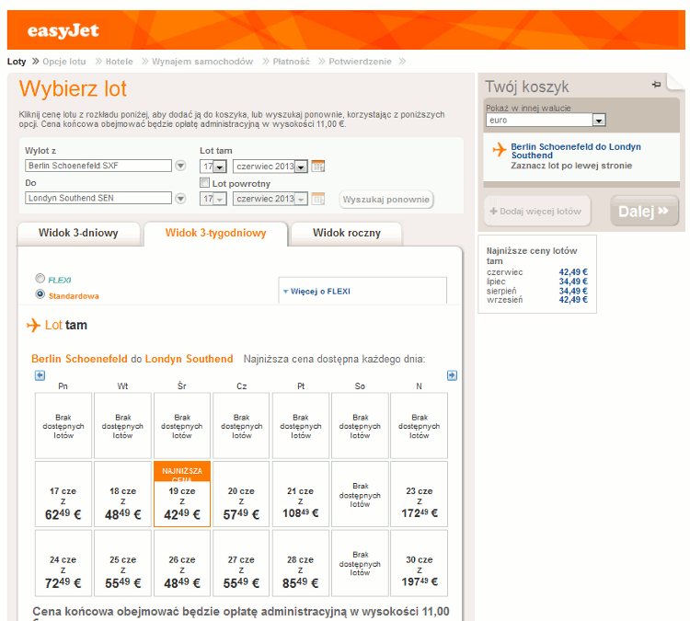Image resolution: width=690 pixels, height=621 pixels.
Task: Open departure airport list arrow next to Berlin Schoenefeld
Action: pyautogui.click(x=180, y=166)
